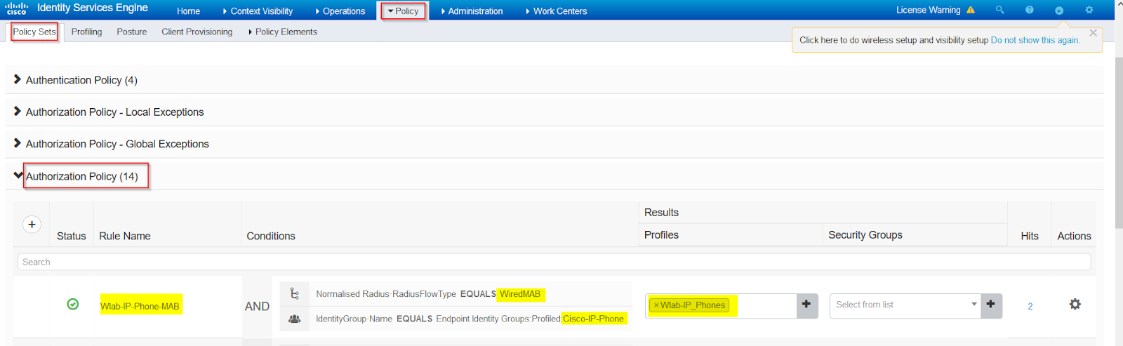Add a security group with the plus button
Screen dimensions: 1123x346
(x=991, y=305)
